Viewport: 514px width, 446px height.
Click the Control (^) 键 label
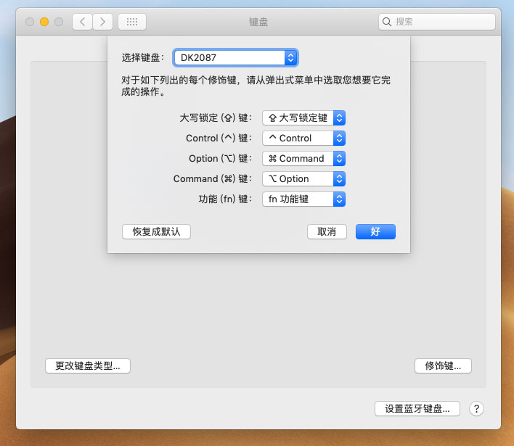click(219, 139)
